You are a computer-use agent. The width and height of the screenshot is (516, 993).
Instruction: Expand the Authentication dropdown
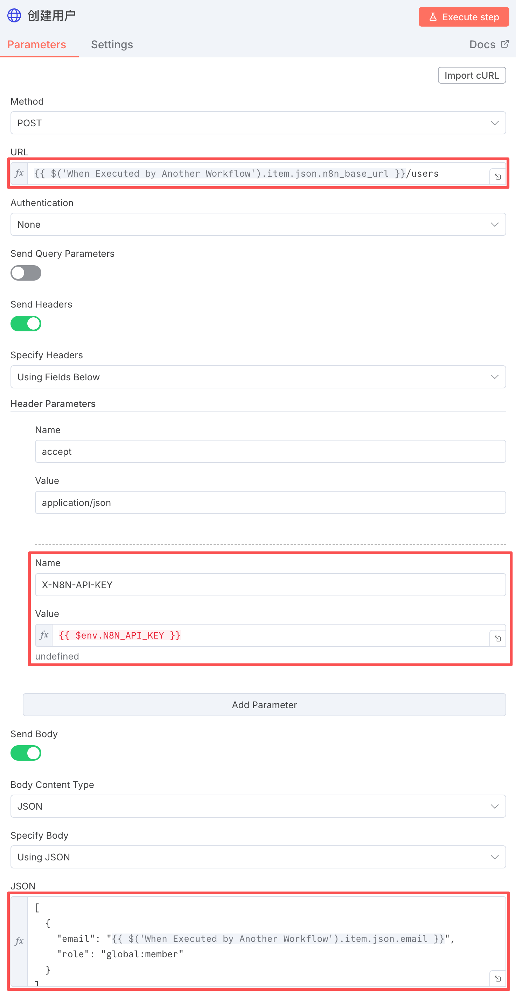pyautogui.click(x=258, y=224)
